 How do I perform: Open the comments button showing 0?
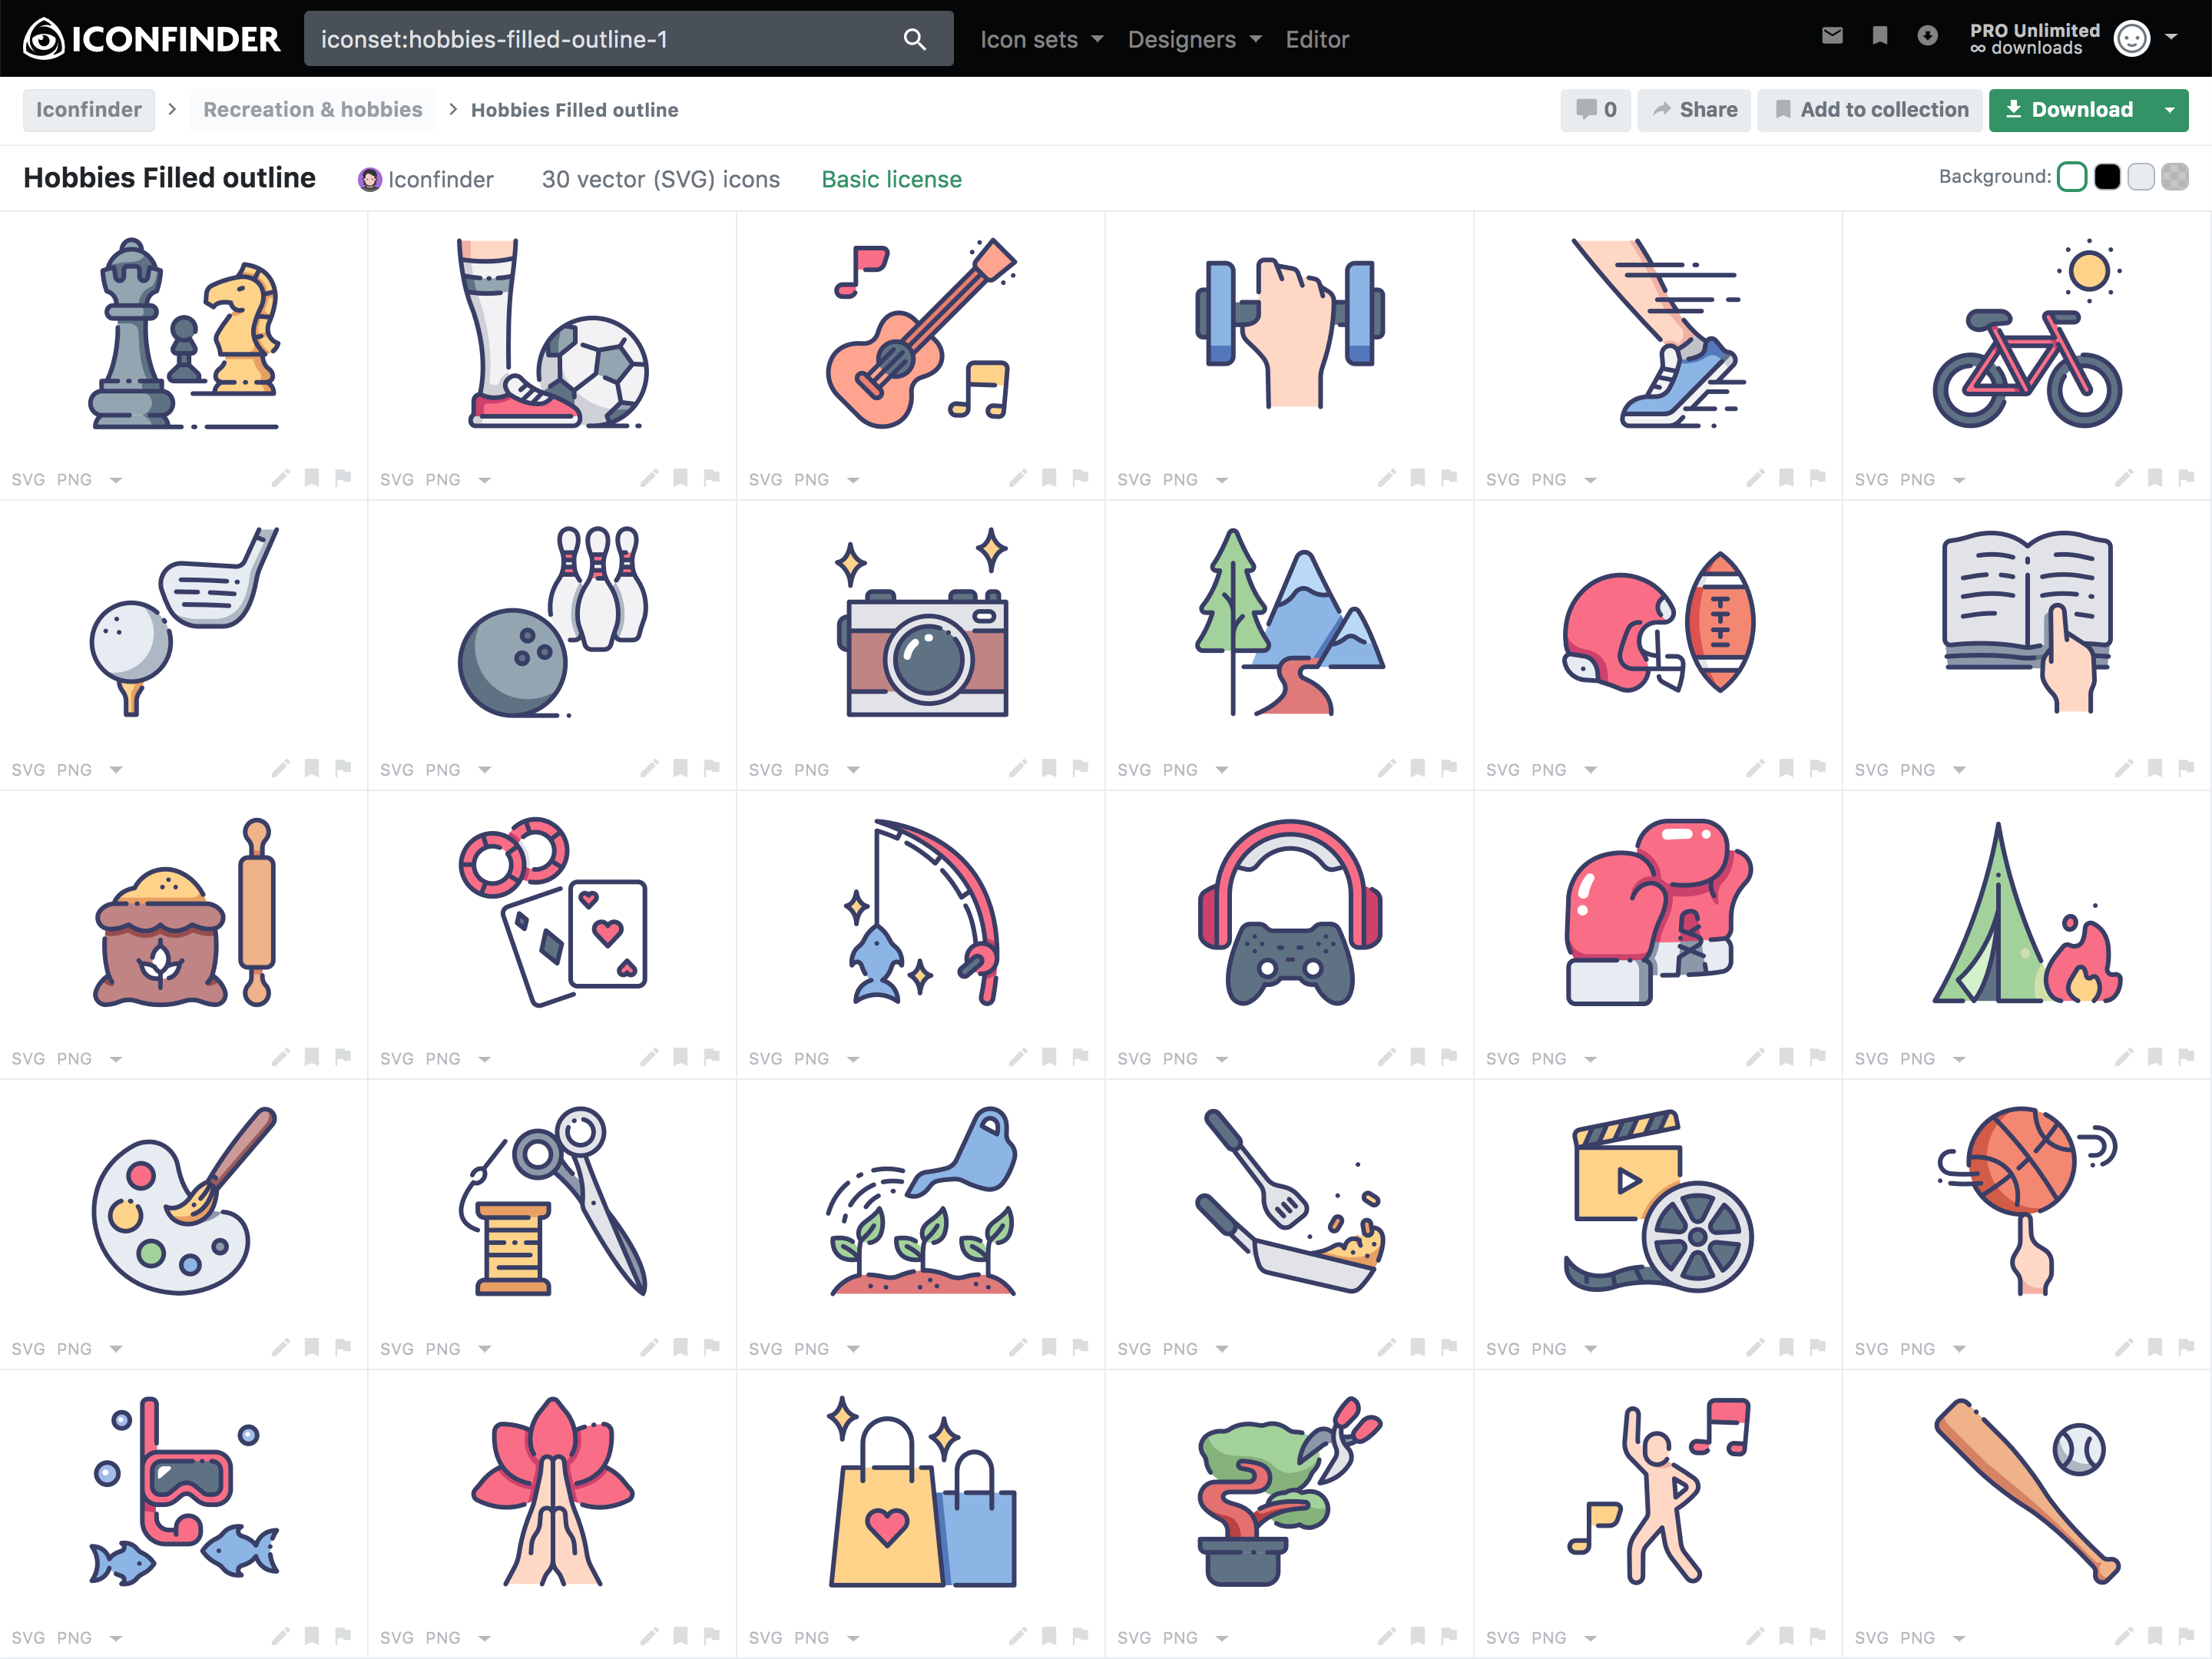pos(1596,110)
